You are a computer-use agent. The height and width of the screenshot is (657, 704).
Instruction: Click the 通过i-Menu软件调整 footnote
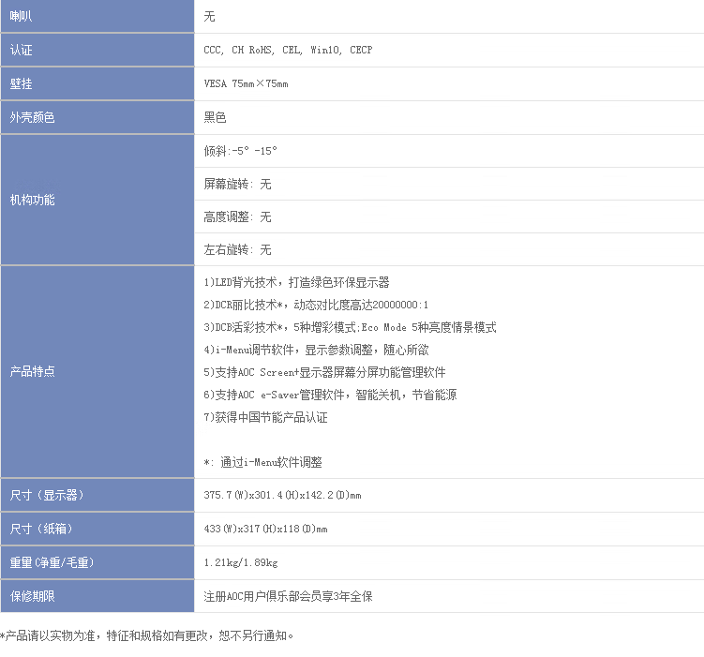click(x=263, y=462)
